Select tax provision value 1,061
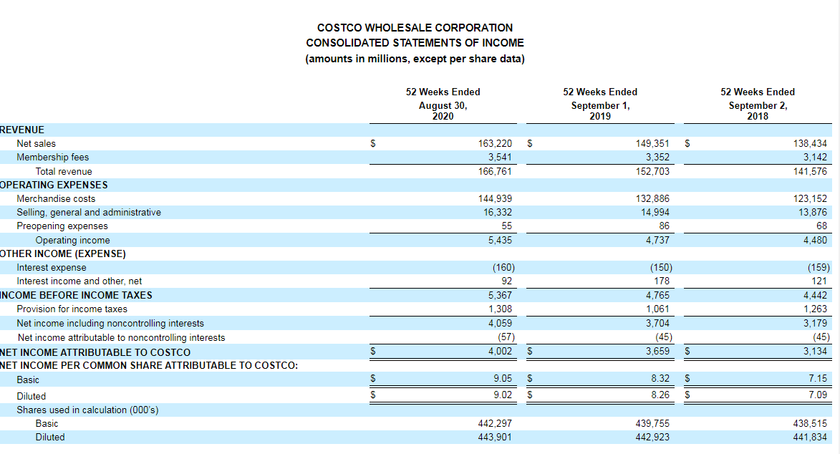This screenshot has width=840, height=454. point(657,309)
